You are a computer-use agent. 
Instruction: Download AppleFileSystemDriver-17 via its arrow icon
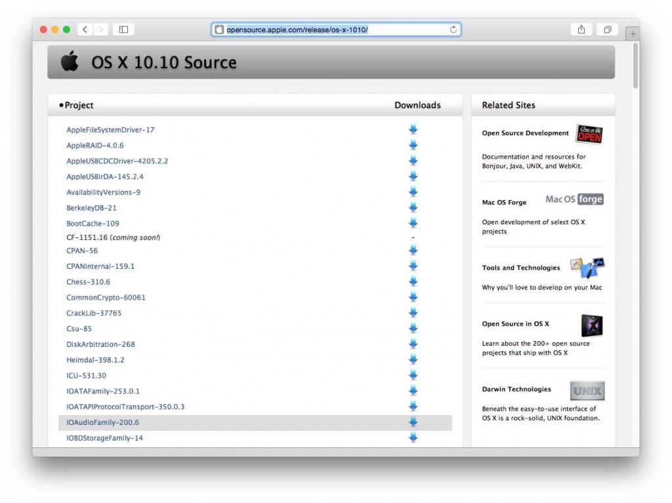413,129
